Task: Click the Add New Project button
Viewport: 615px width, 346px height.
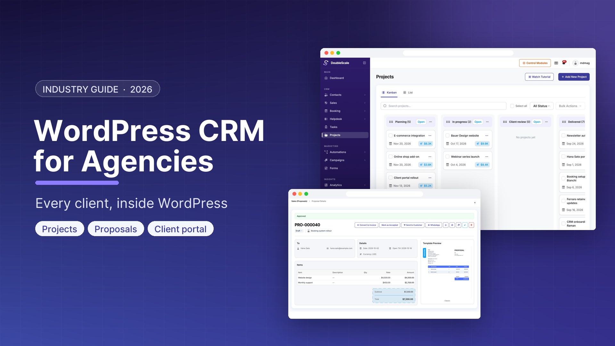Action: 574,77
